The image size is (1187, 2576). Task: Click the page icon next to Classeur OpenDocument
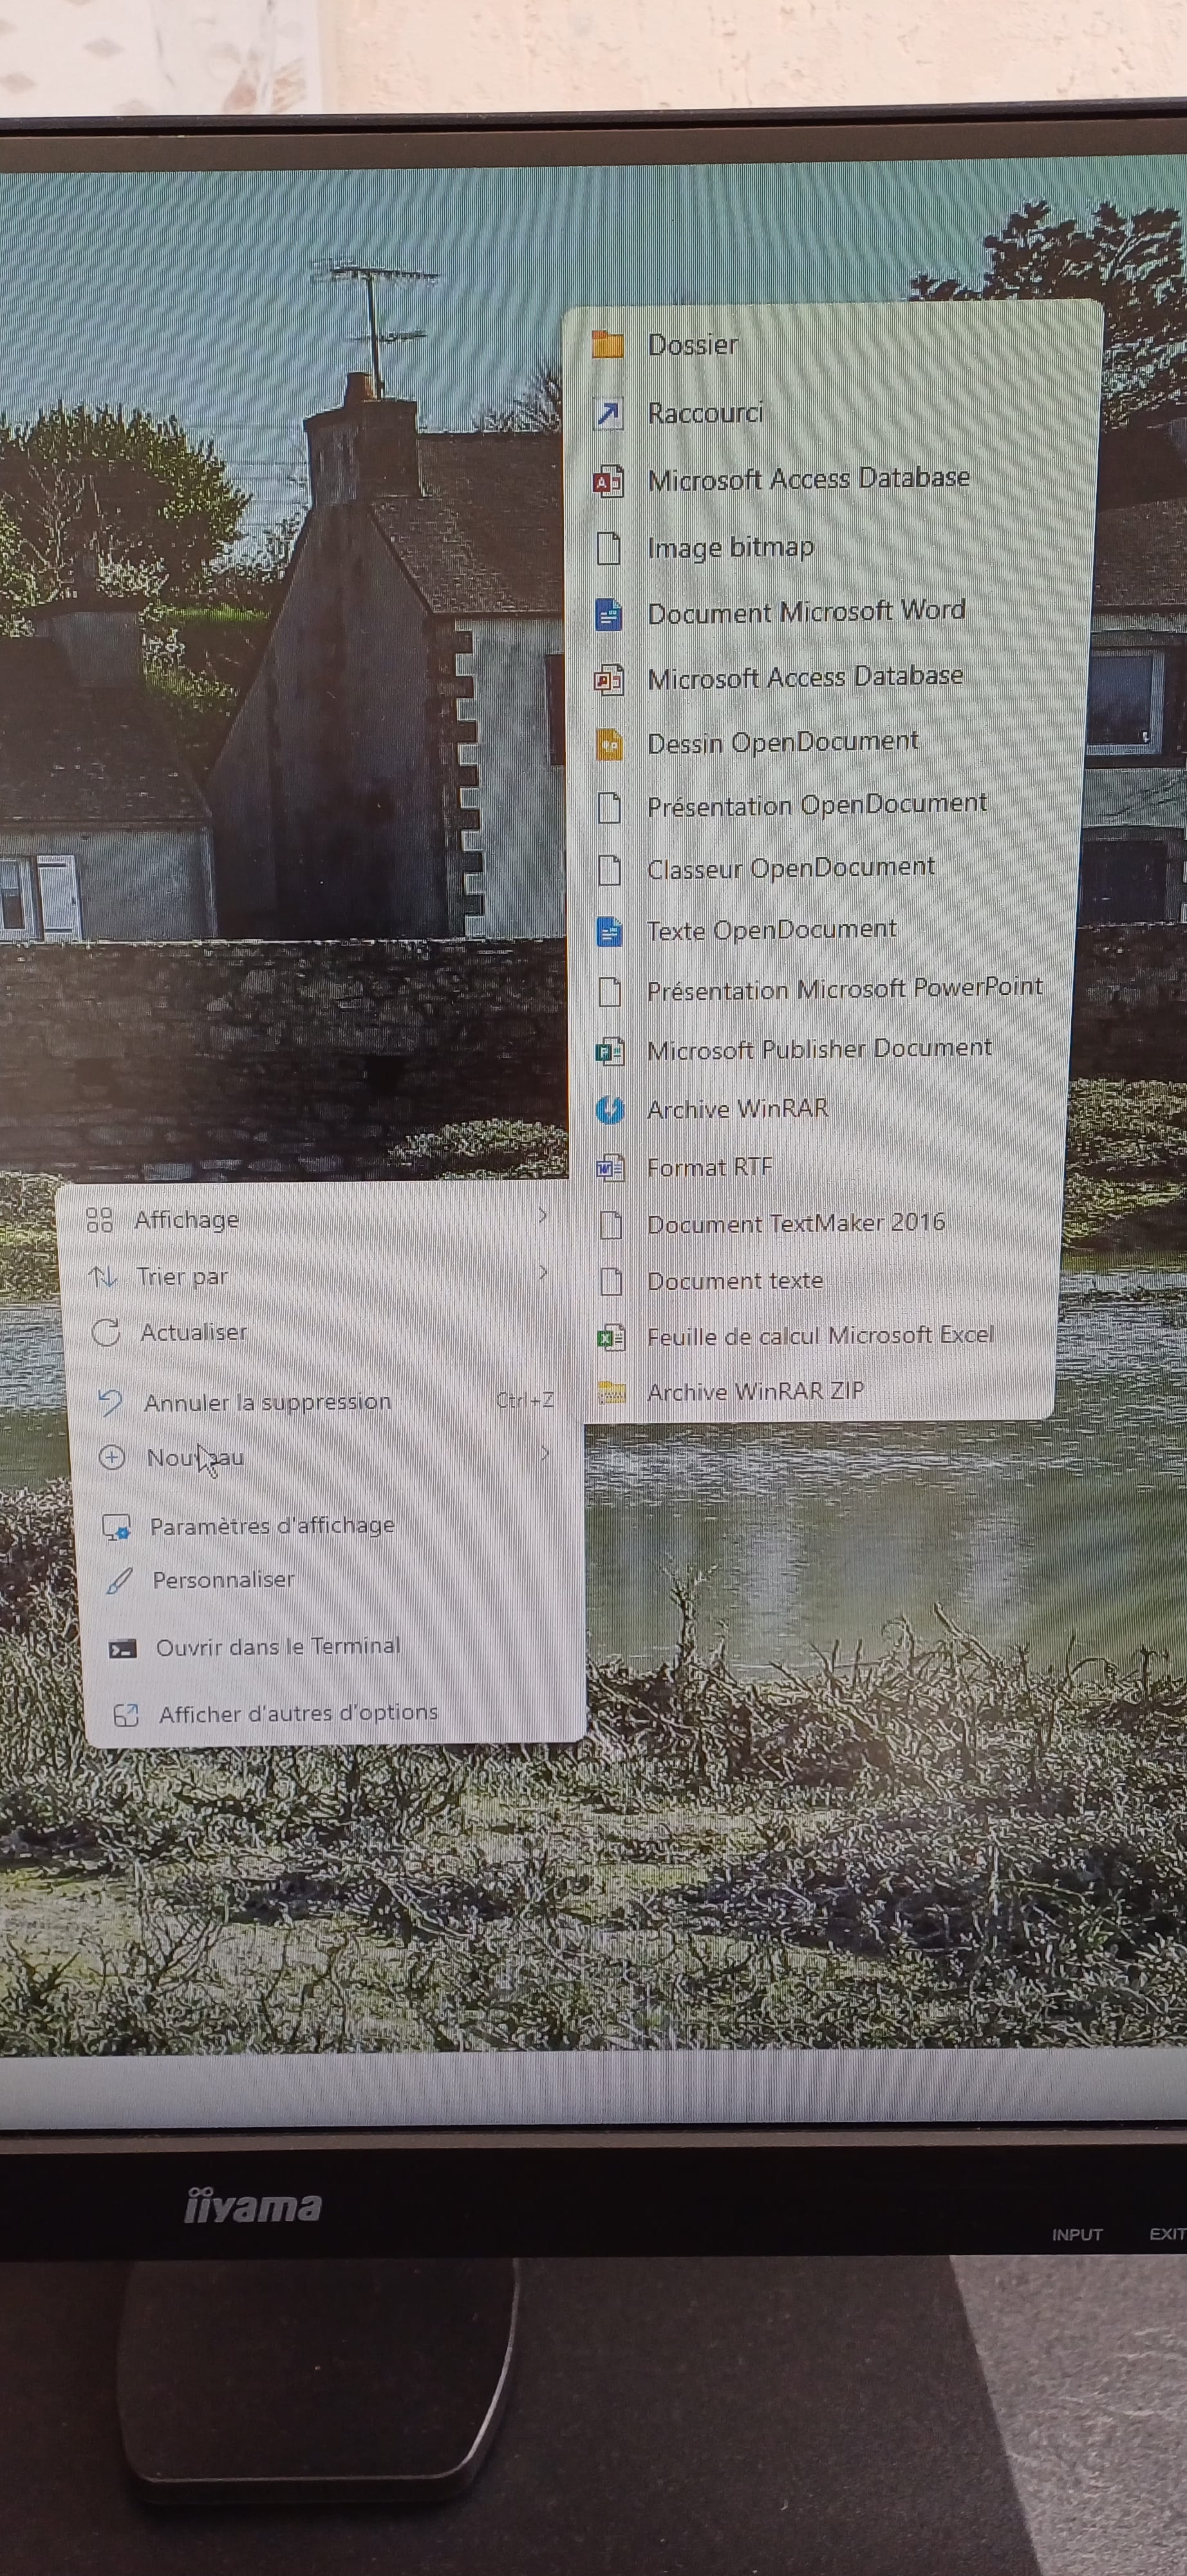coord(610,870)
